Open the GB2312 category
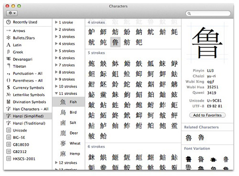 (x=28, y=152)
